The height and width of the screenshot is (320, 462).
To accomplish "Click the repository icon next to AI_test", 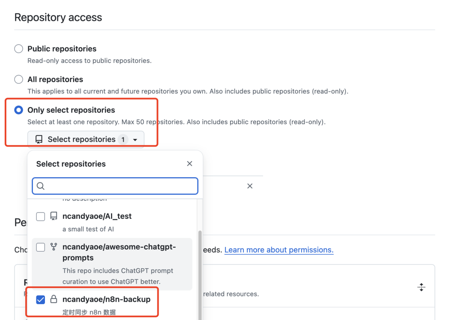I will click(53, 216).
